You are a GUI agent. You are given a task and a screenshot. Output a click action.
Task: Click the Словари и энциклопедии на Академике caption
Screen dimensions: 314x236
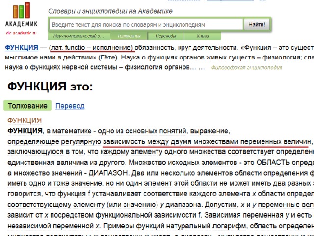point(110,11)
